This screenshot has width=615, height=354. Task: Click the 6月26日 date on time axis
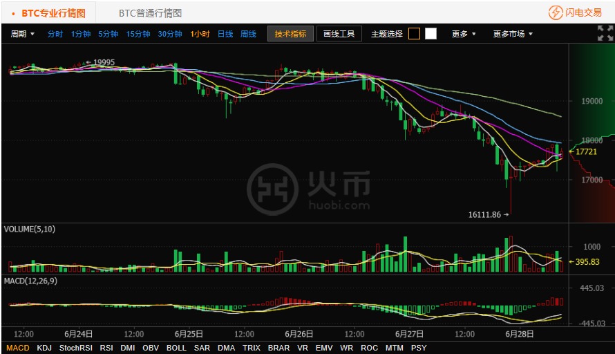tap(299, 334)
